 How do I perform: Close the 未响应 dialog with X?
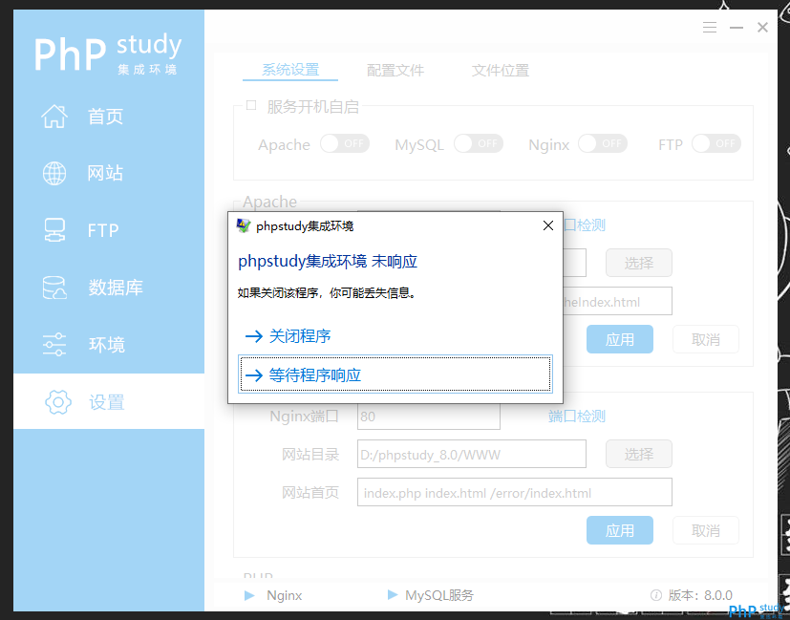[548, 225]
